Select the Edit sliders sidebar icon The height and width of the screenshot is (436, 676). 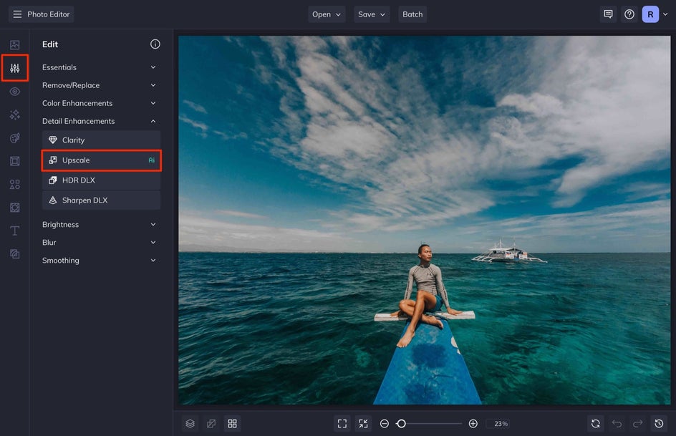(14, 68)
